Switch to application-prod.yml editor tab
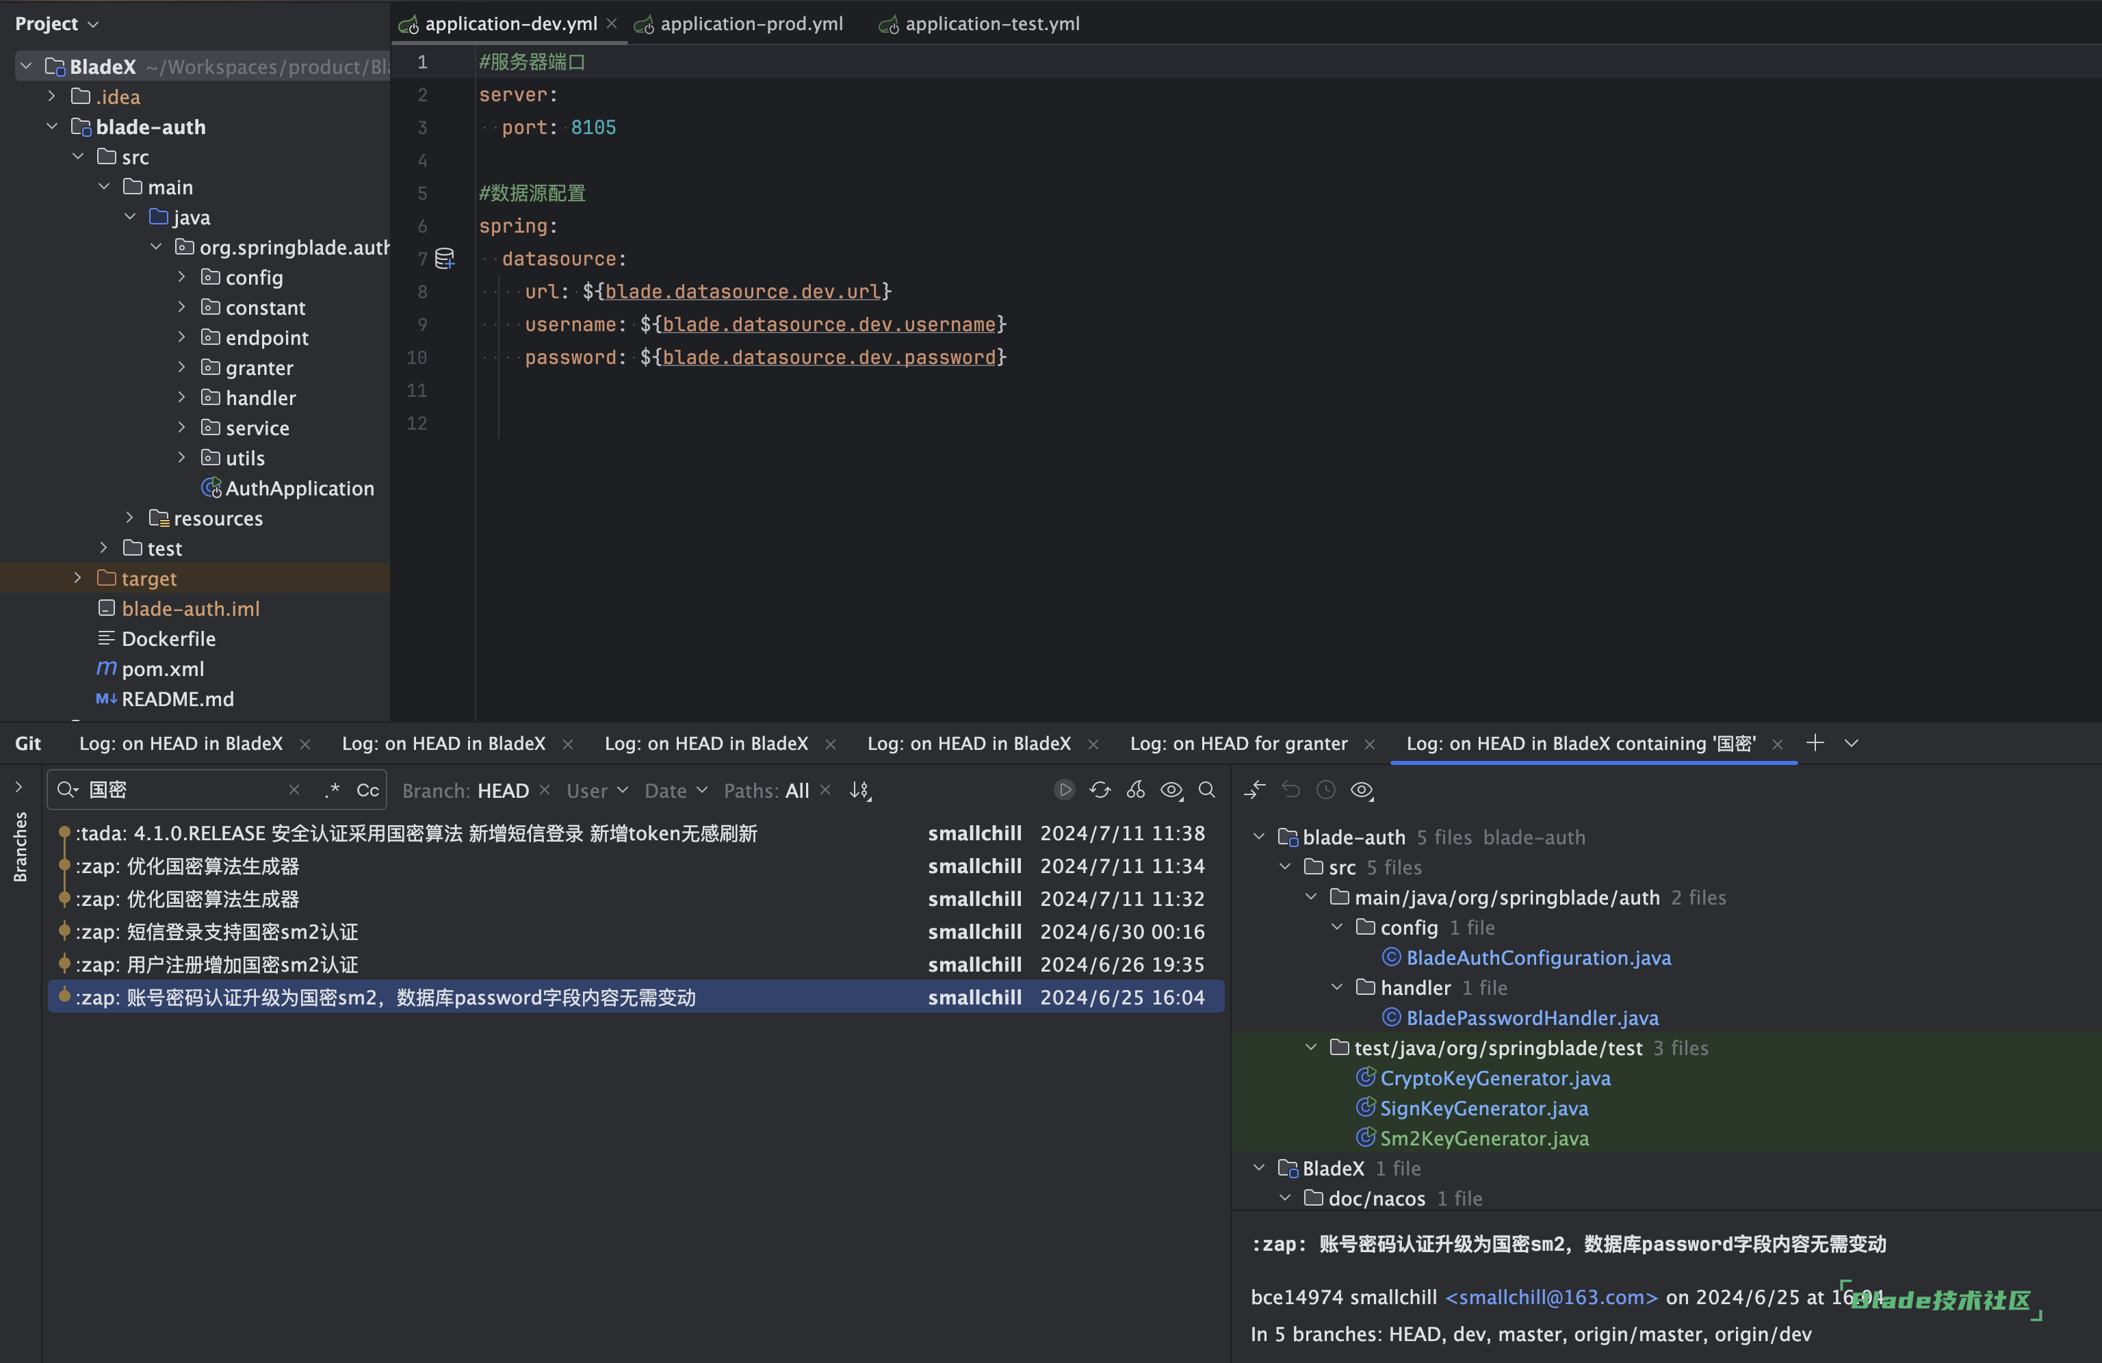This screenshot has width=2102, height=1363. pyautogui.click(x=740, y=24)
